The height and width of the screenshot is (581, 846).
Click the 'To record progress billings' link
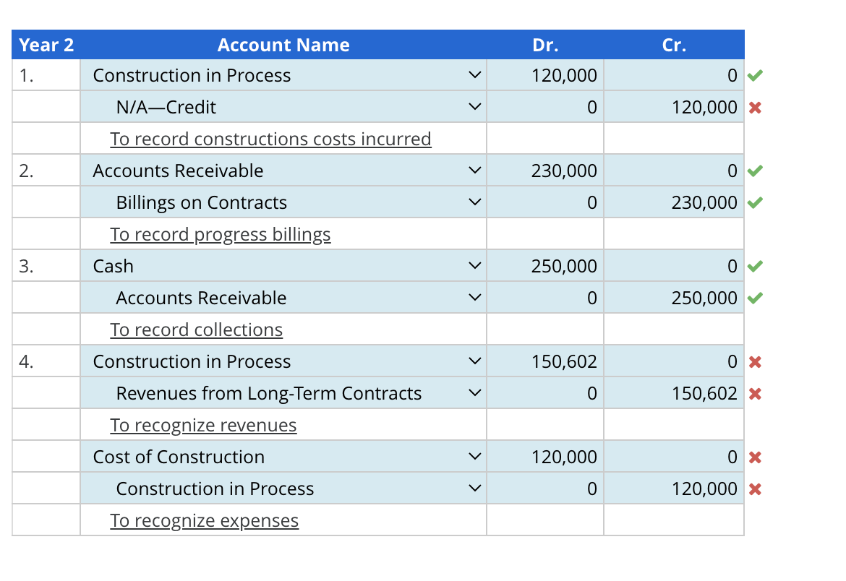[x=220, y=233]
